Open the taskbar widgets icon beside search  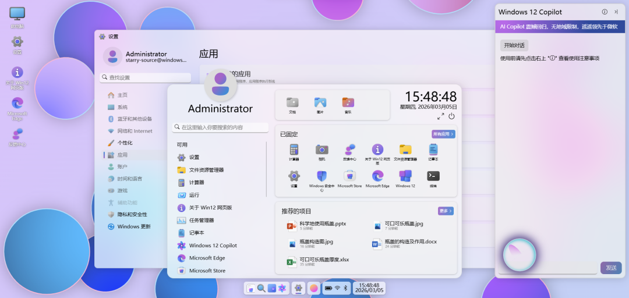[272, 288]
